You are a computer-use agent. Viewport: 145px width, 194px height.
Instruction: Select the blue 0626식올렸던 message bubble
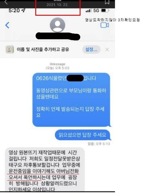72,100
